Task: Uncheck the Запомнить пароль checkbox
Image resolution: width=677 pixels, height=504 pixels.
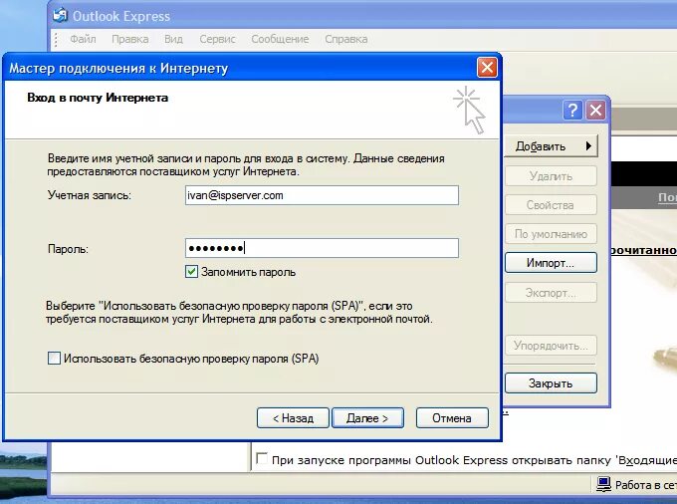Action: click(191, 272)
